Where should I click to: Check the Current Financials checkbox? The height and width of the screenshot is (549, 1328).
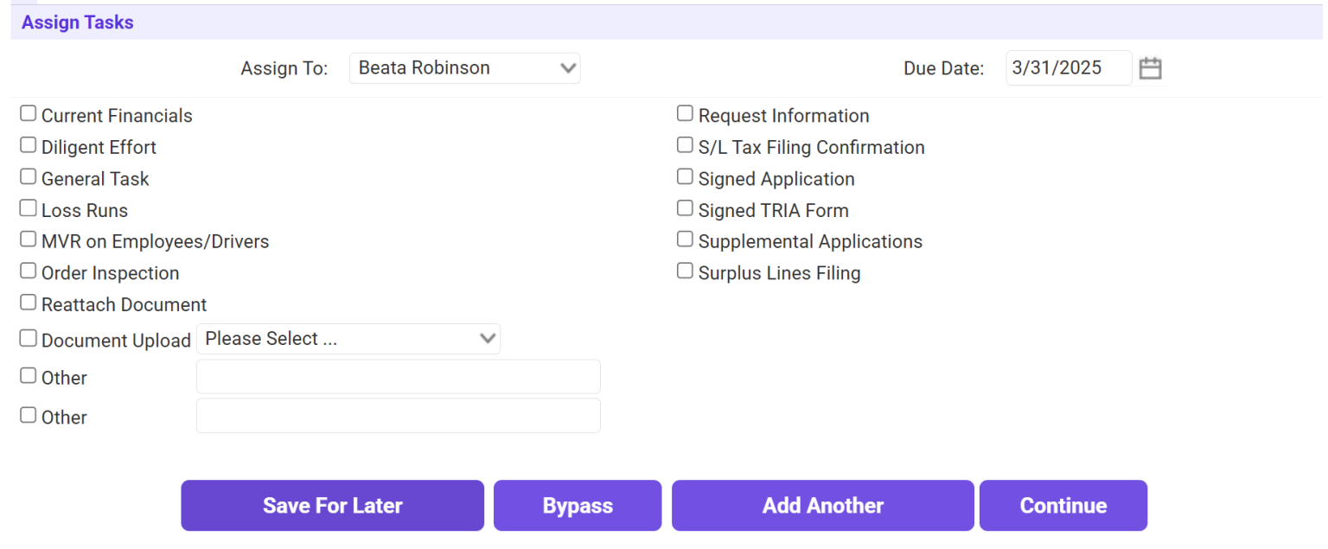point(28,112)
